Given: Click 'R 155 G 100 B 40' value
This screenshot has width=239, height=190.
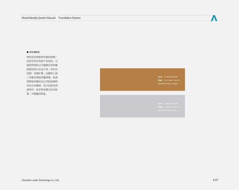Looking at the screenshot, I should [x=171, y=77].
